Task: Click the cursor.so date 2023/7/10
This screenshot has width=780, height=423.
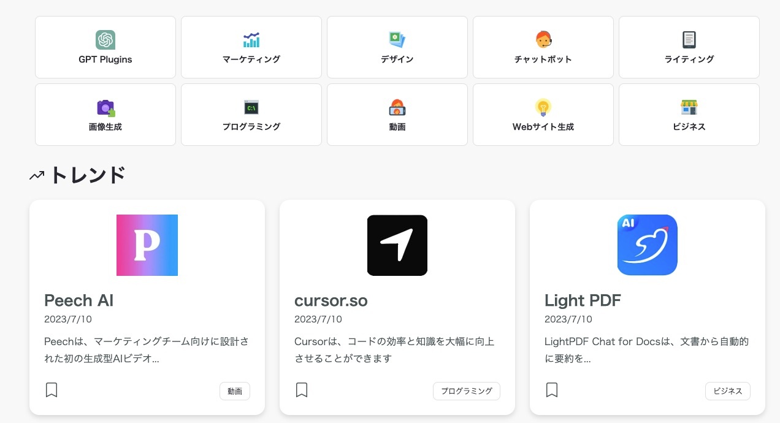Action: [318, 319]
